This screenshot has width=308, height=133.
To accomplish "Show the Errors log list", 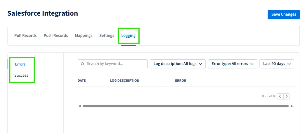I will (20, 64).
